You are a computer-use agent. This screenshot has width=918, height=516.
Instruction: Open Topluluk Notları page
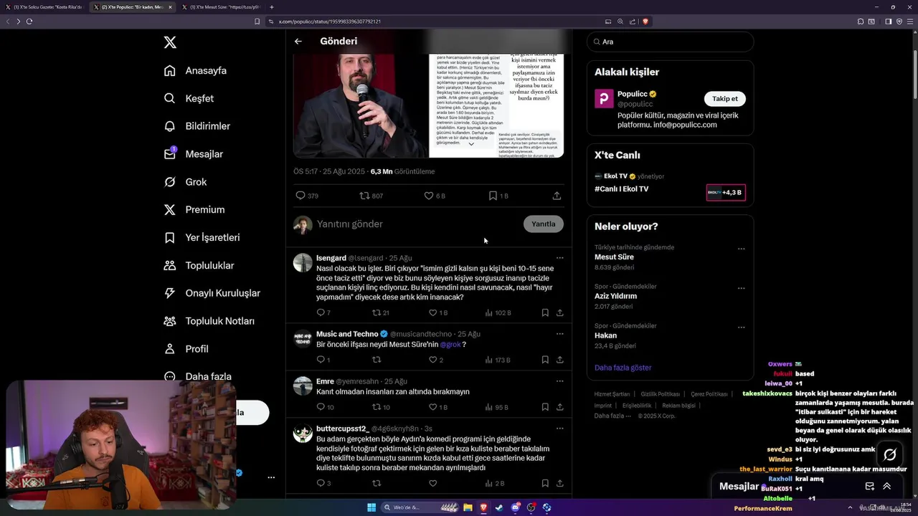[x=209, y=321]
